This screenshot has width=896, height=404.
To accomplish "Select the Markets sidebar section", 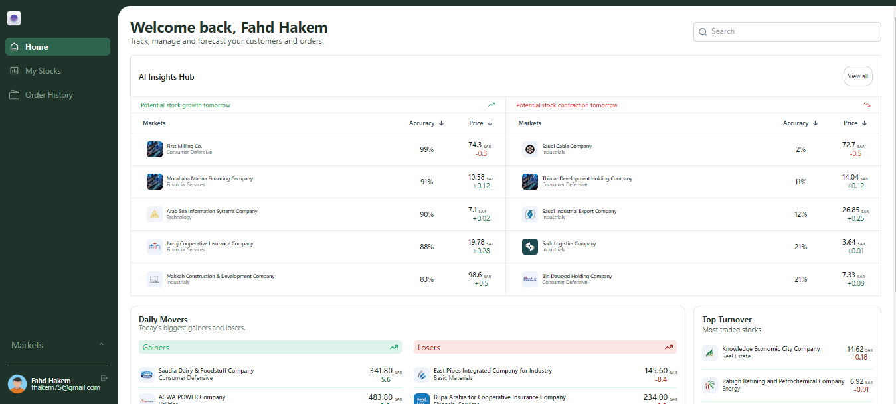I will click(58, 345).
